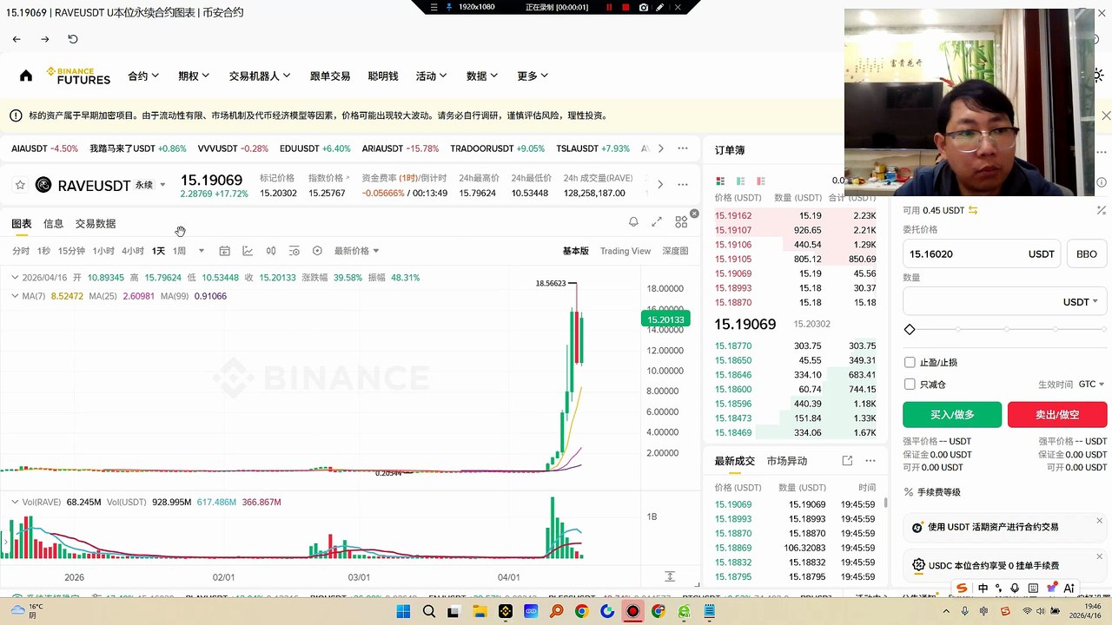Click the circular target icon in chart toolbar
Image resolution: width=1112 pixels, height=625 pixels.
click(317, 251)
